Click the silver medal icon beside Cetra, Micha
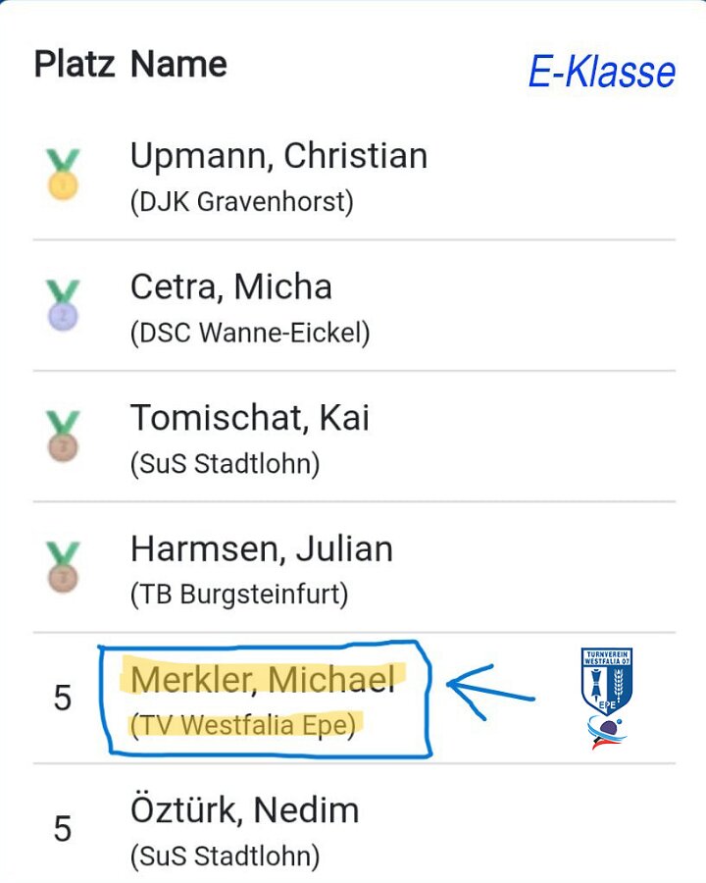This screenshot has width=706, height=883. pyautogui.click(x=63, y=305)
